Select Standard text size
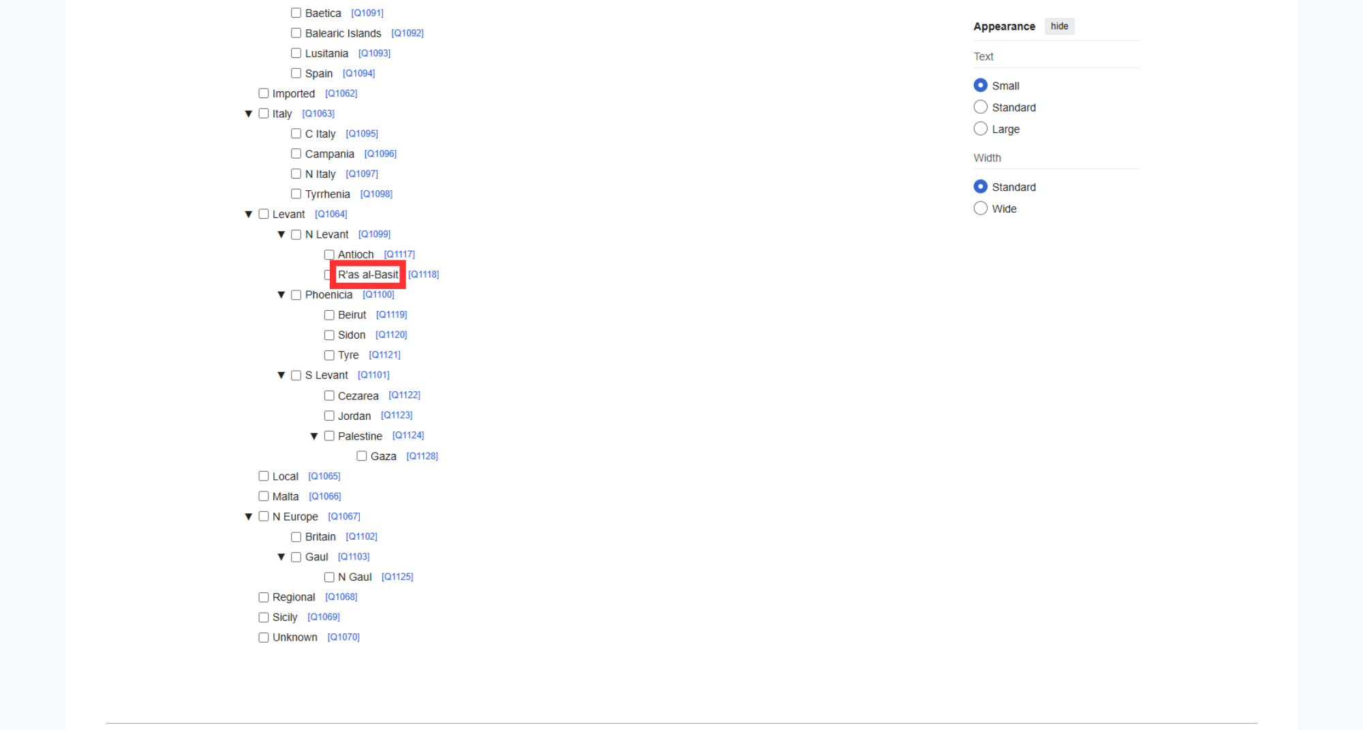The width and height of the screenshot is (1363, 730). coord(980,107)
